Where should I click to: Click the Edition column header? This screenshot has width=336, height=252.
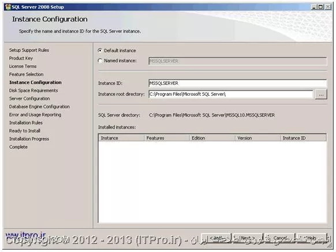coord(212,138)
